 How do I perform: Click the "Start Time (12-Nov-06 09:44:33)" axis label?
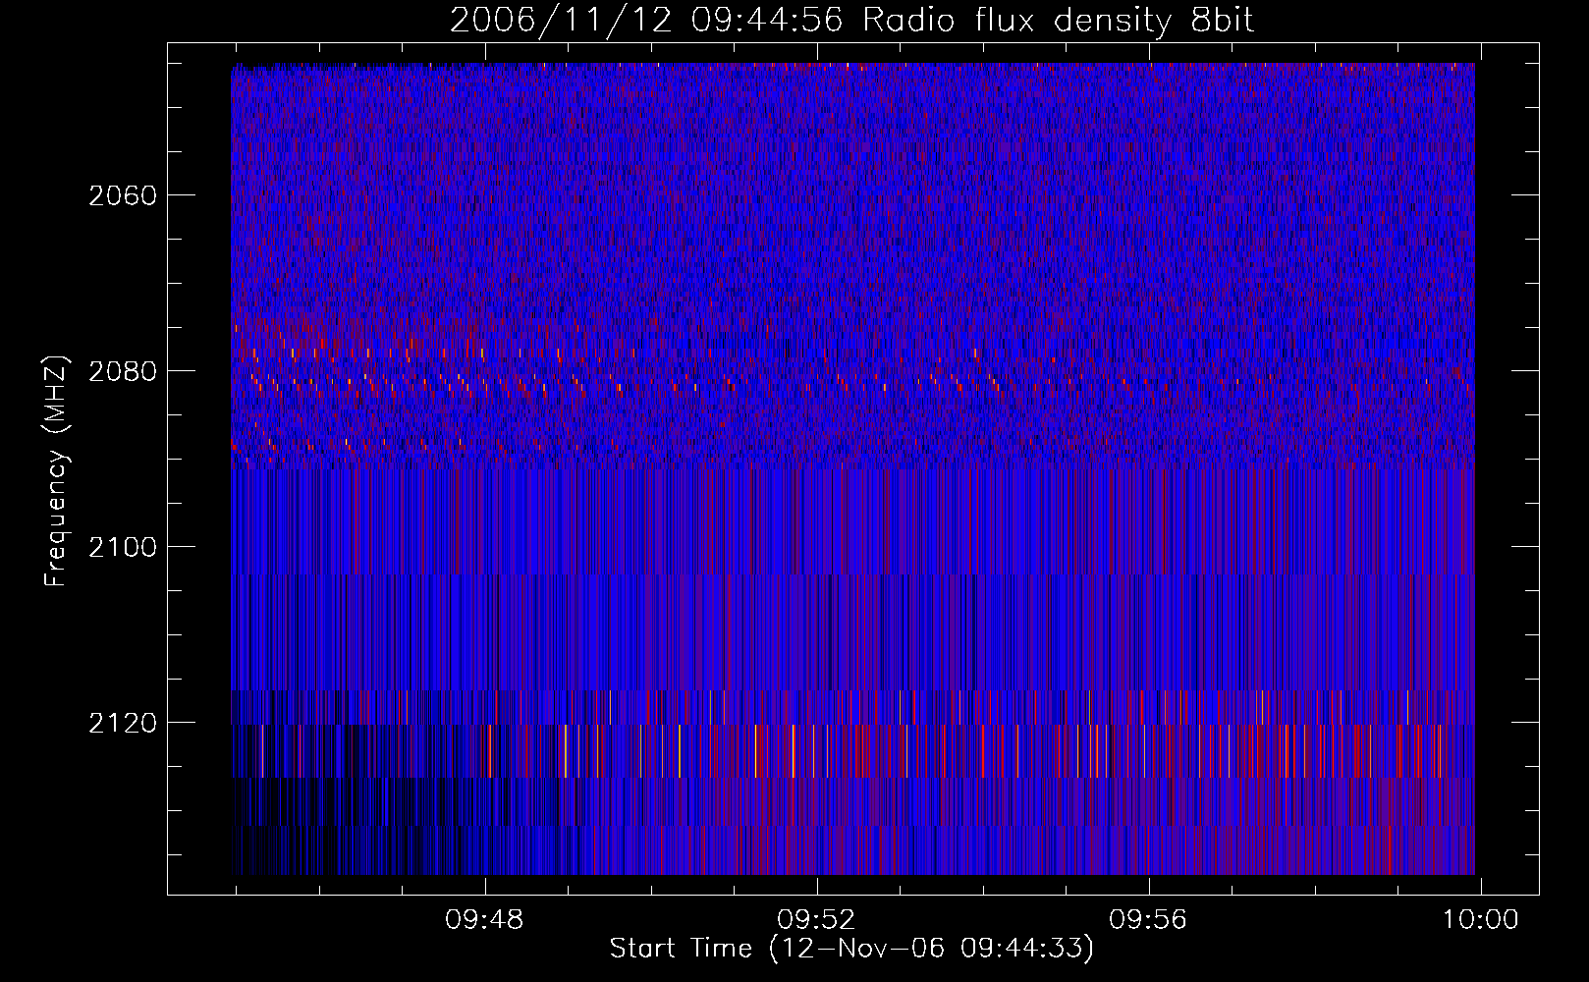[851, 949]
